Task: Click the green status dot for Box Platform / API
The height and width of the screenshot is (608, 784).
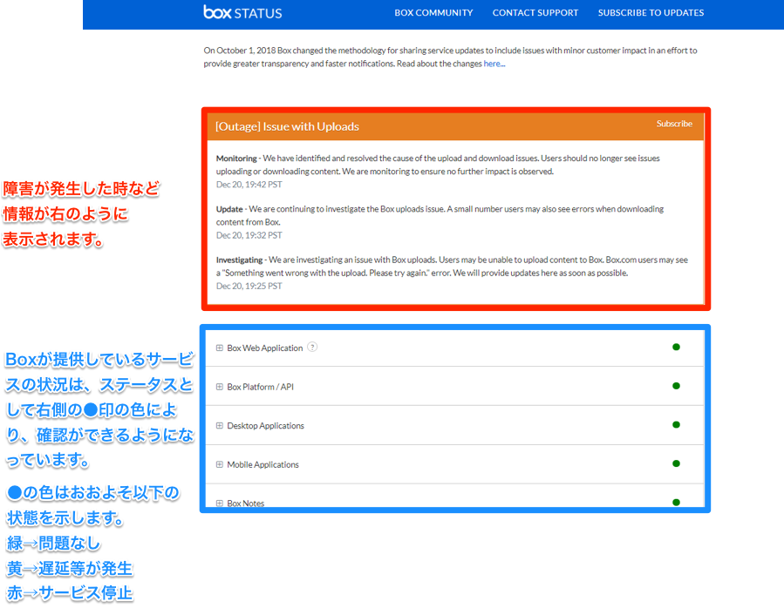Action: pos(676,386)
